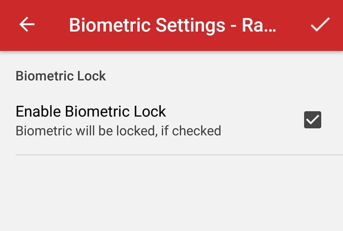Click the truncated Biometric Settings header title
Viewport: 343px width, 231px height.
click(173, 25)
